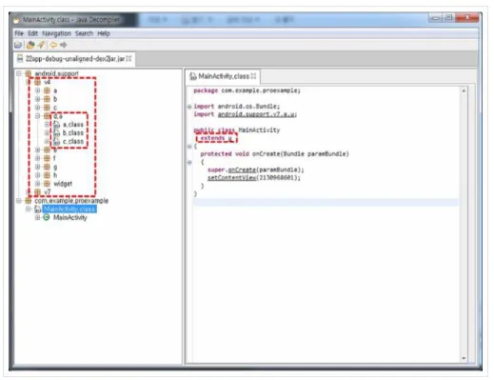Click the Open File toolbar icon

tap(18, 45)
